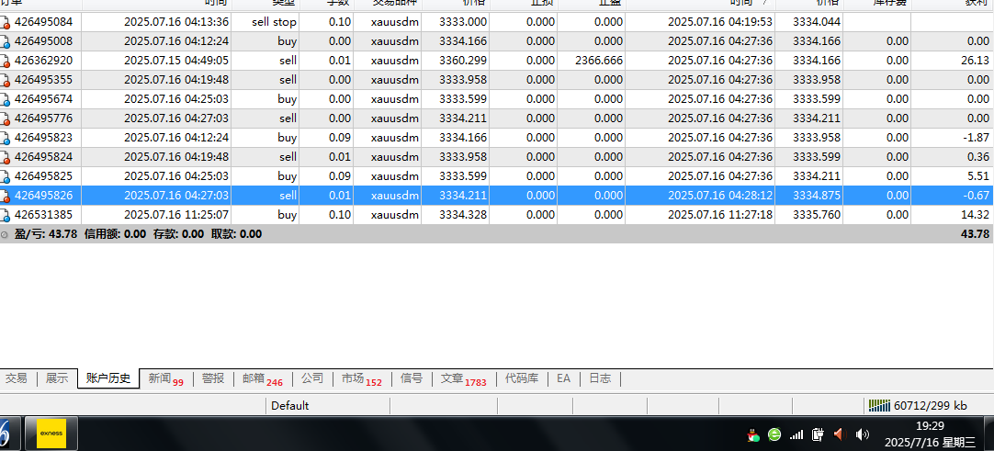Switch to the 代码库 tab

click(x=522, y=378)
